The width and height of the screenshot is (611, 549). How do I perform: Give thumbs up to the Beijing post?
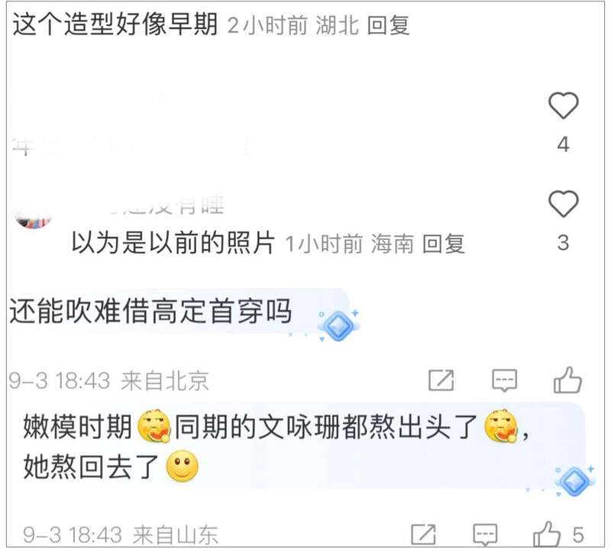coord(567,380)
